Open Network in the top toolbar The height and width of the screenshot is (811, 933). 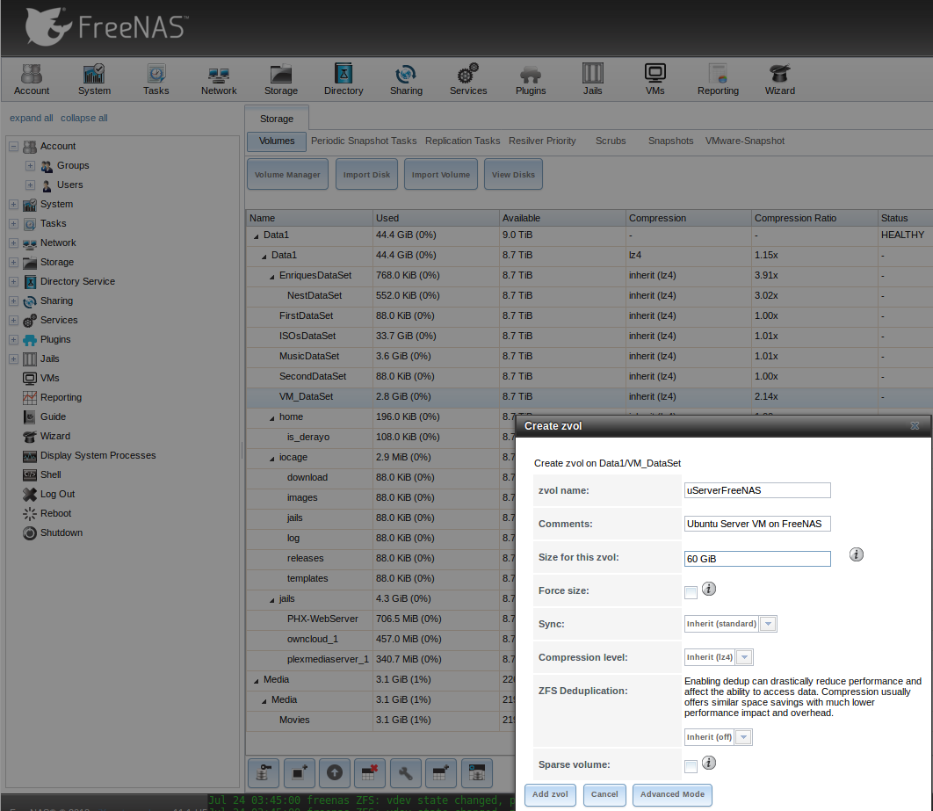click(219, 80)
